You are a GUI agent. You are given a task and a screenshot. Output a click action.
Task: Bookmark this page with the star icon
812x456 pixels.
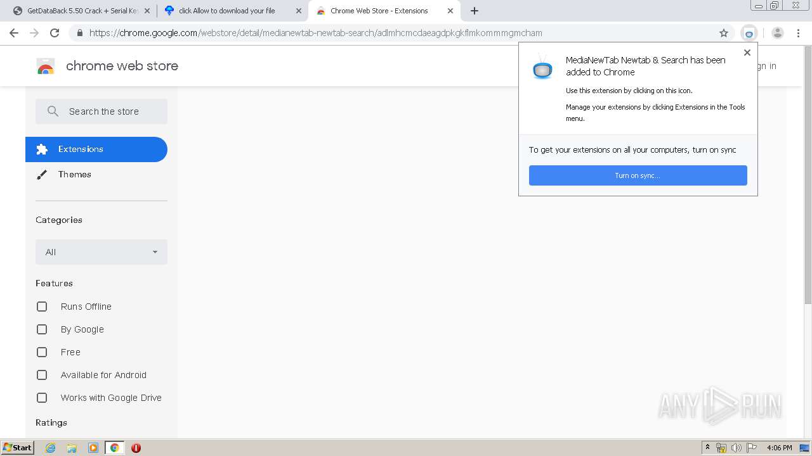724,33
